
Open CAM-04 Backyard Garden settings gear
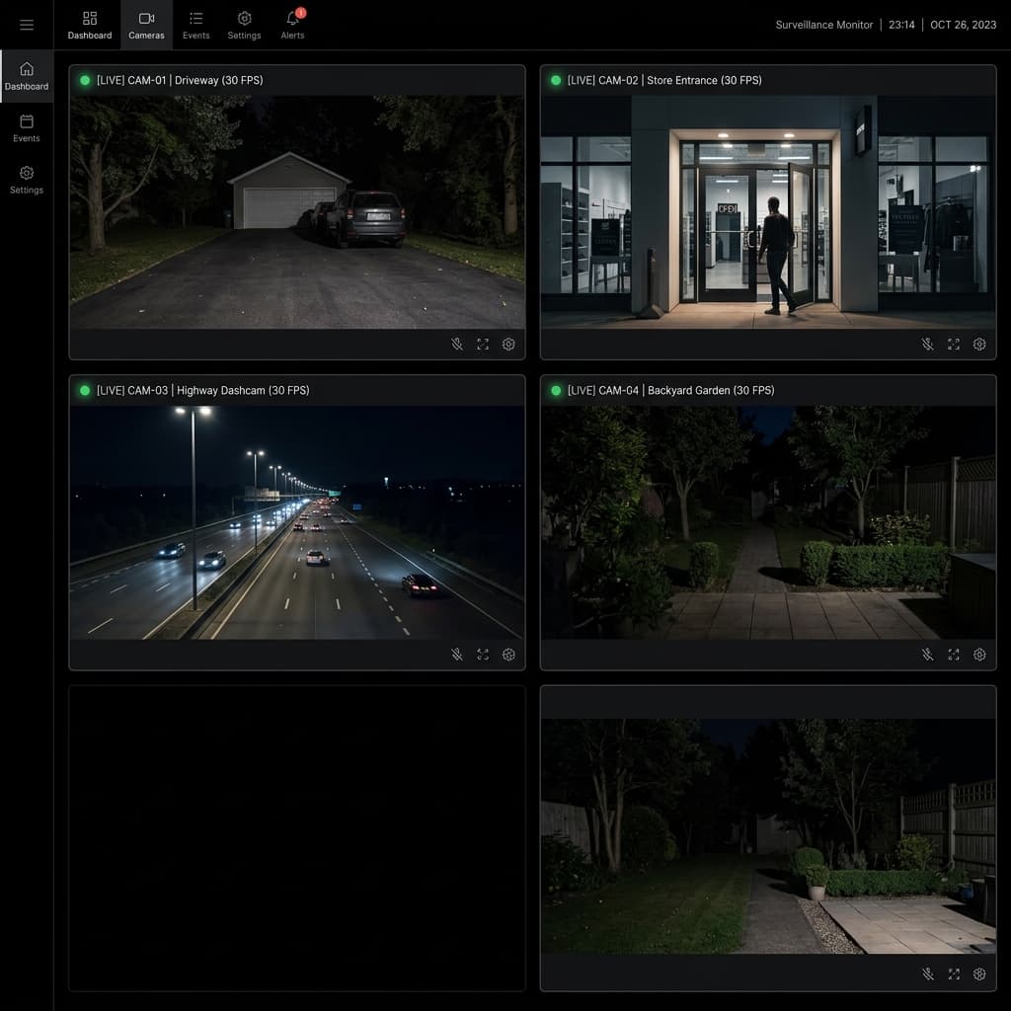click(x=979, y=655)
